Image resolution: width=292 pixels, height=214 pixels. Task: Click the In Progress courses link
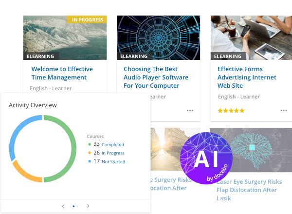(113, 153)
